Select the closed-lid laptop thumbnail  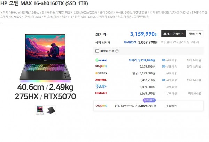pos(51,110)
